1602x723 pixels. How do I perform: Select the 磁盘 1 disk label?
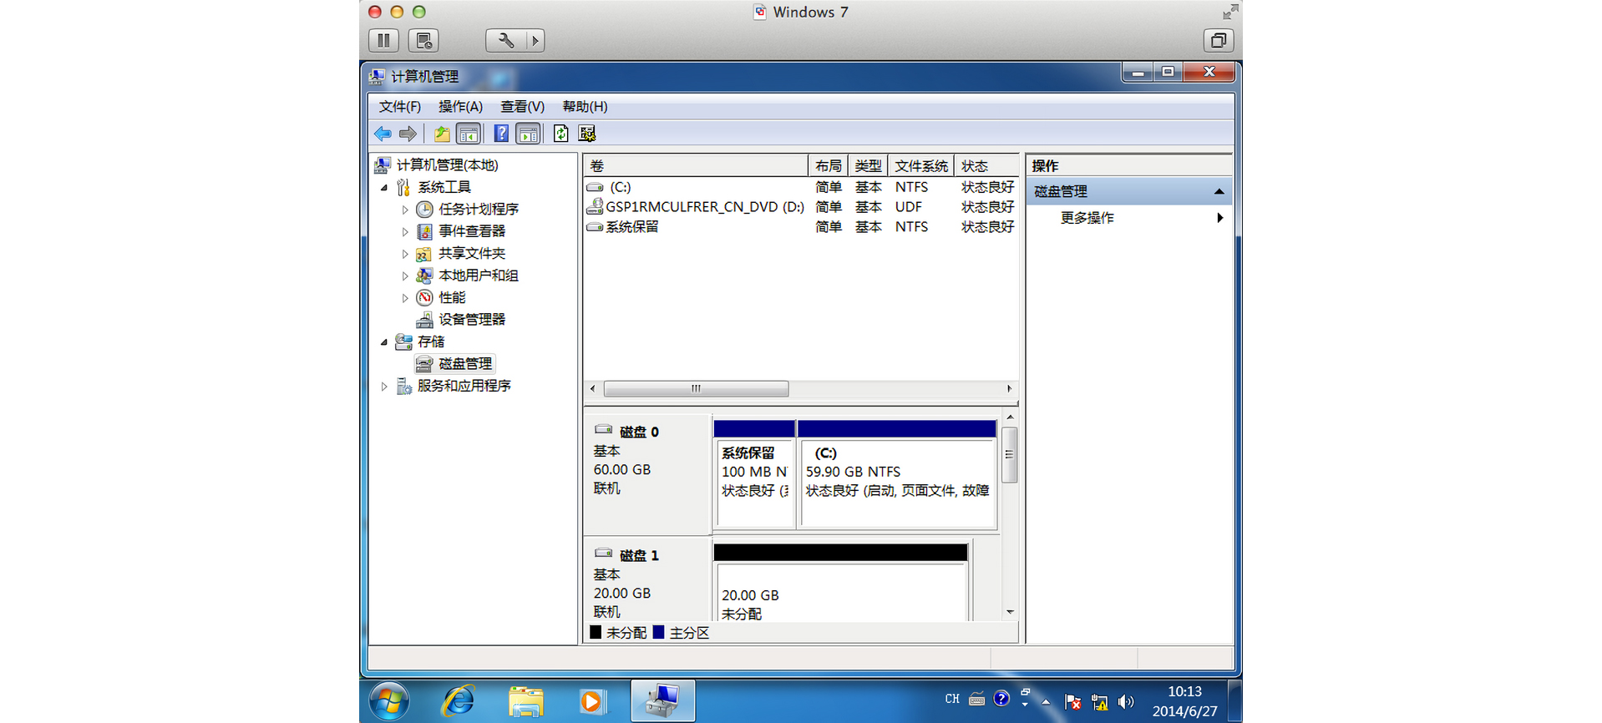(646, 580)
